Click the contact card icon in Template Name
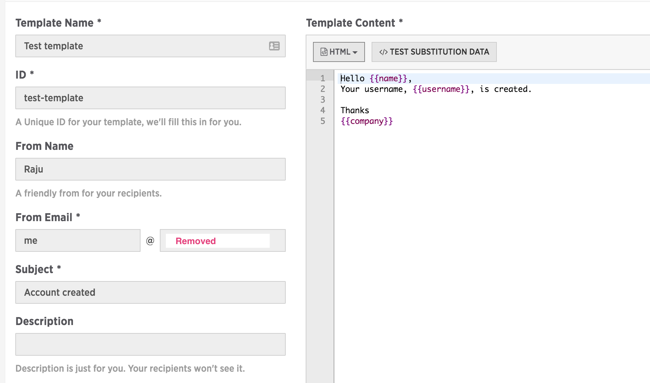The image size is (650, 383). pyautogui.click(x=274, y=46)
